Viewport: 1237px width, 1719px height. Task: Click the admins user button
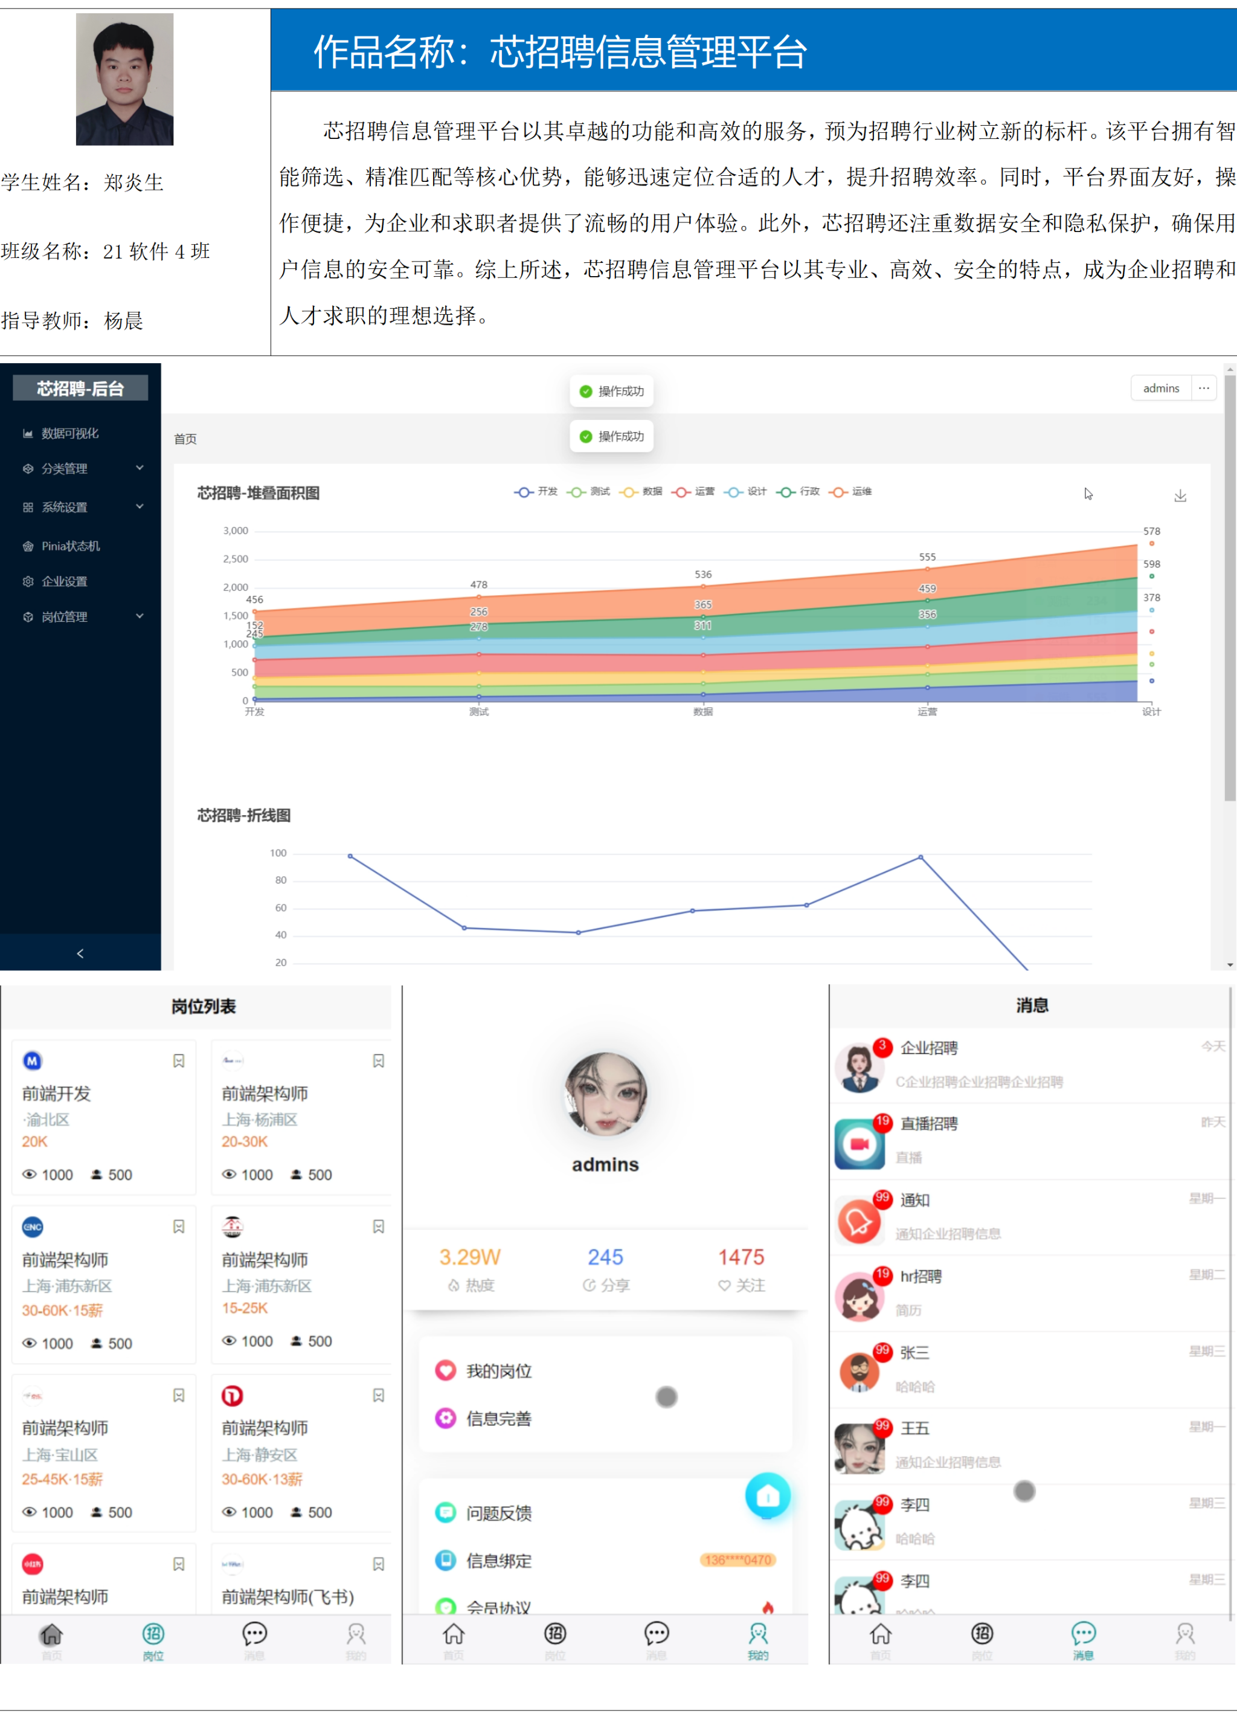click(1160, 388)
